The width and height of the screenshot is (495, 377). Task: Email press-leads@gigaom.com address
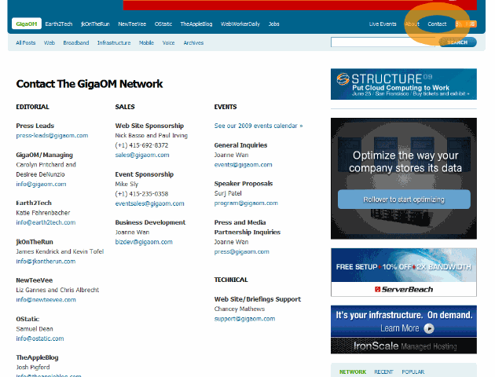pos(52,135)
